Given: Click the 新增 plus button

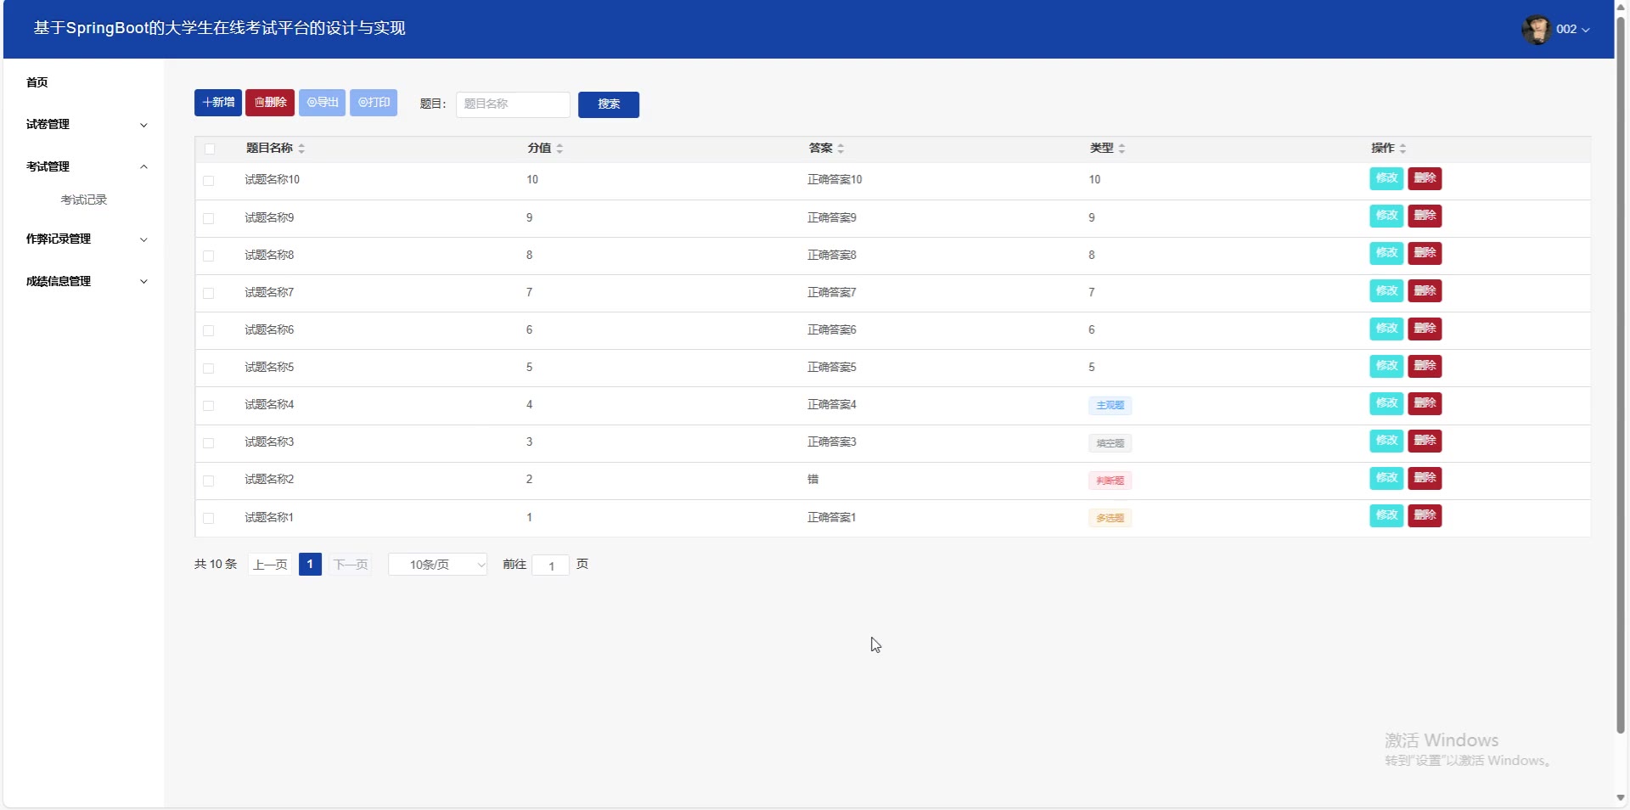Looking at the screenshot, I should coord(217,103).
